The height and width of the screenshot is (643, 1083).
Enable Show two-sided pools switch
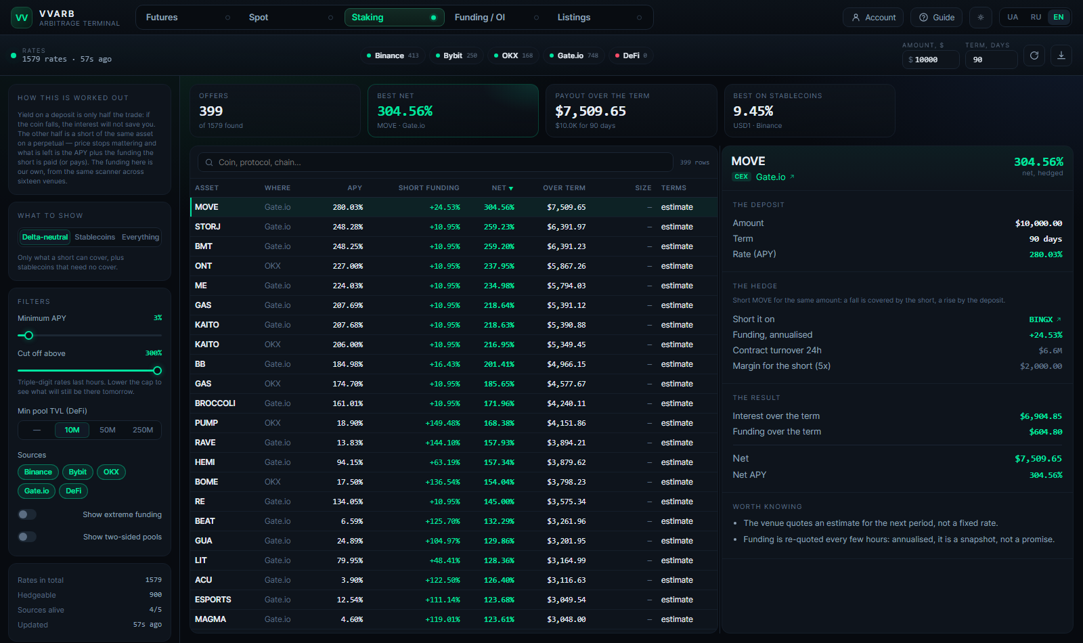[x=27, y=537]
